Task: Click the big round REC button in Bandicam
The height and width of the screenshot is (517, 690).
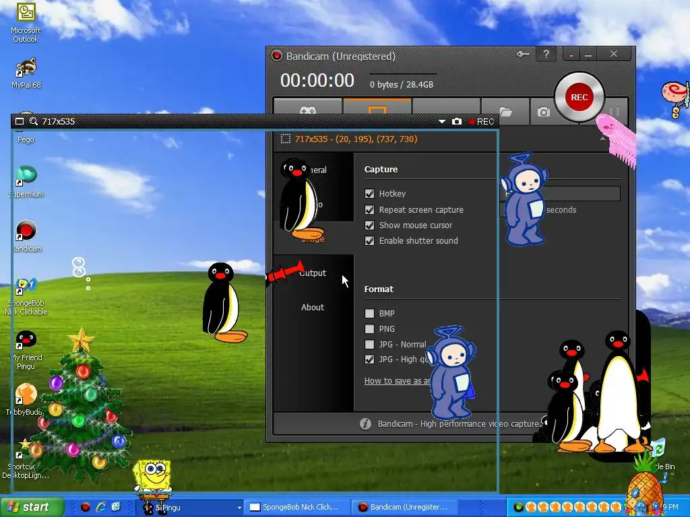Action: click(x=579, y=97)
